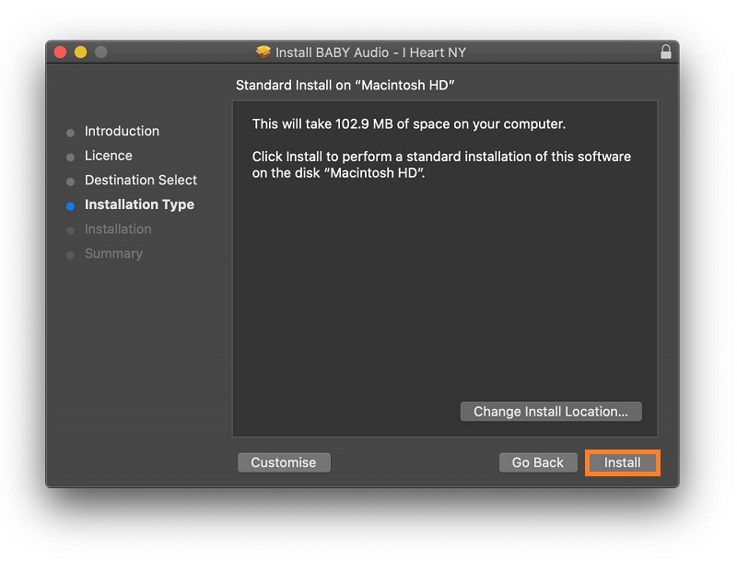
Task: Click the dimmed Installation step label
Action: 118,228
